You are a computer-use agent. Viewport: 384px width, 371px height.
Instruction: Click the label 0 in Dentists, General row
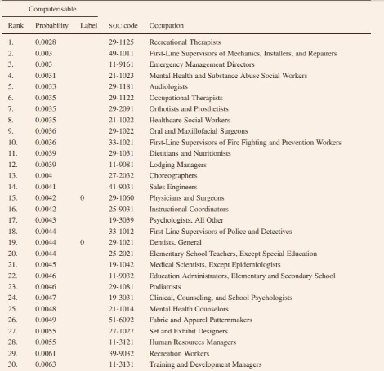pyautogui.click(x=83, y=242)
